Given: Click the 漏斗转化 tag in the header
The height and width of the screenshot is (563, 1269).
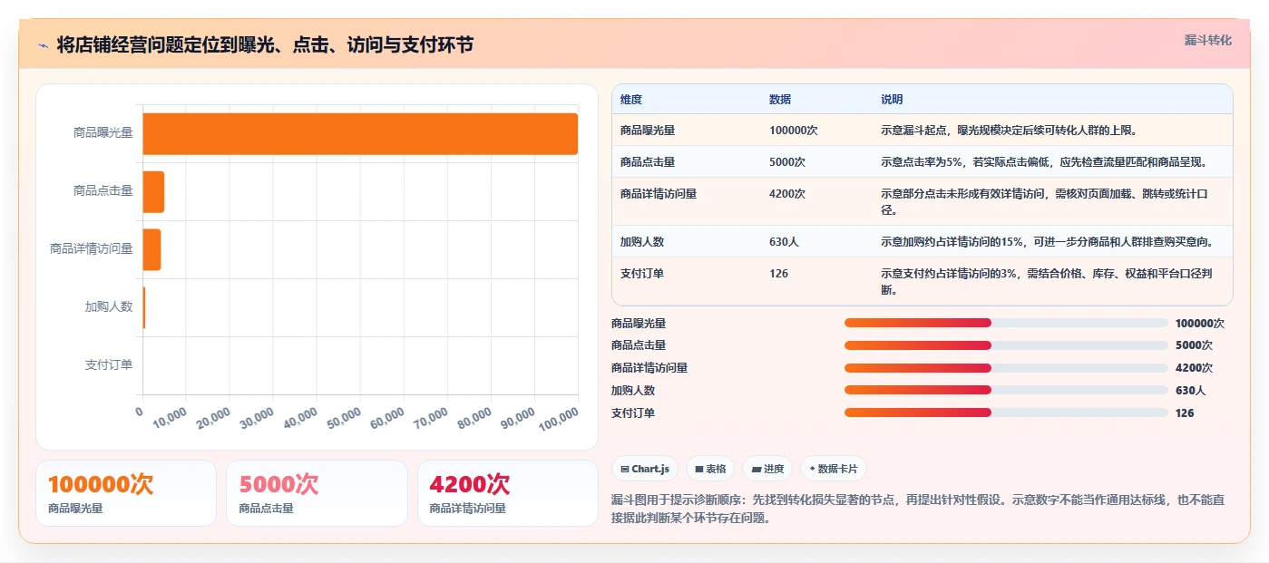Looking at the screenshot, I should (x=1207, y=40).
